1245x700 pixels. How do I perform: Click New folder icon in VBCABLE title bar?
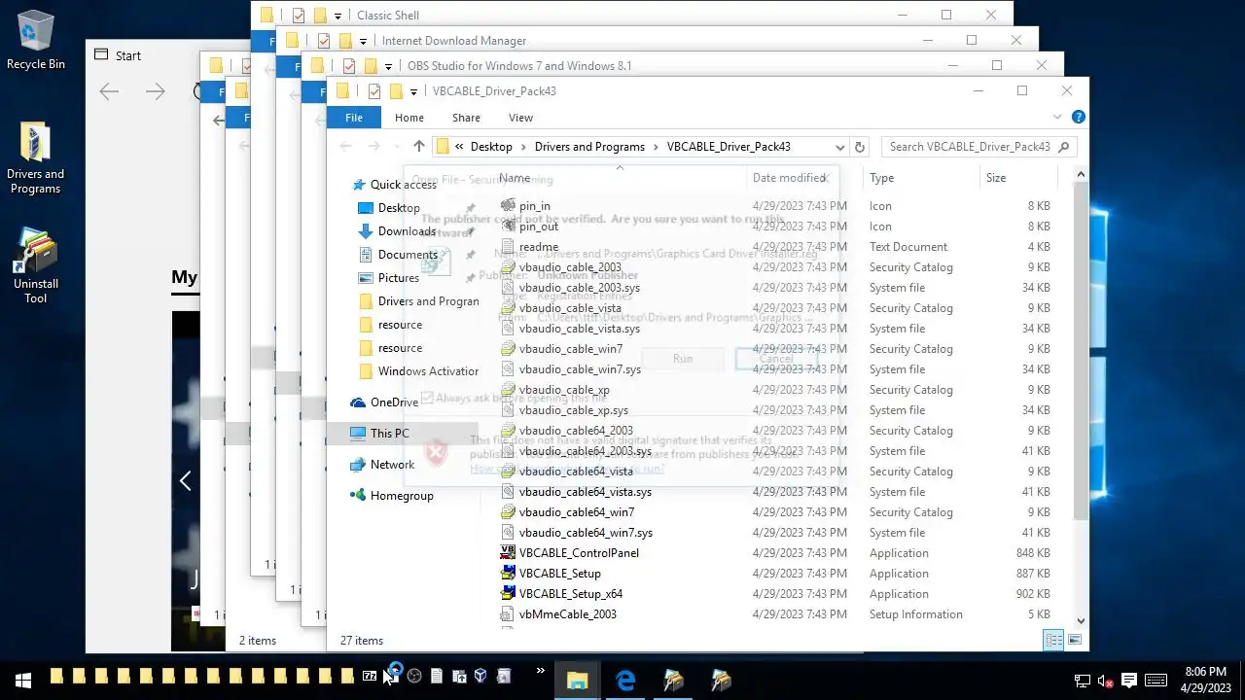click(x=396, y=91)
